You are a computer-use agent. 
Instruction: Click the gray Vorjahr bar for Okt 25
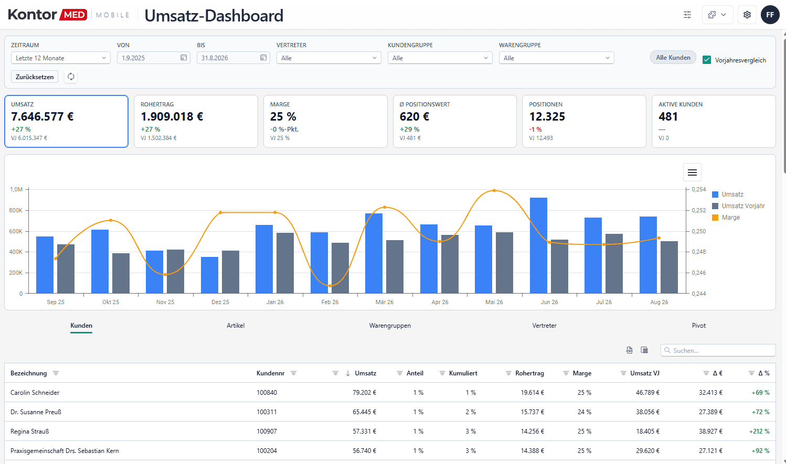point(121,273)
